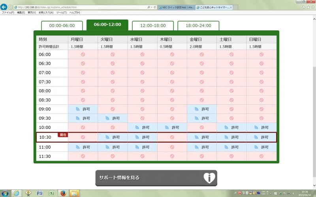Toggle Tuesday 10:30 permitted cell
This screenshot has width=316, height=197.
[113, 137]
